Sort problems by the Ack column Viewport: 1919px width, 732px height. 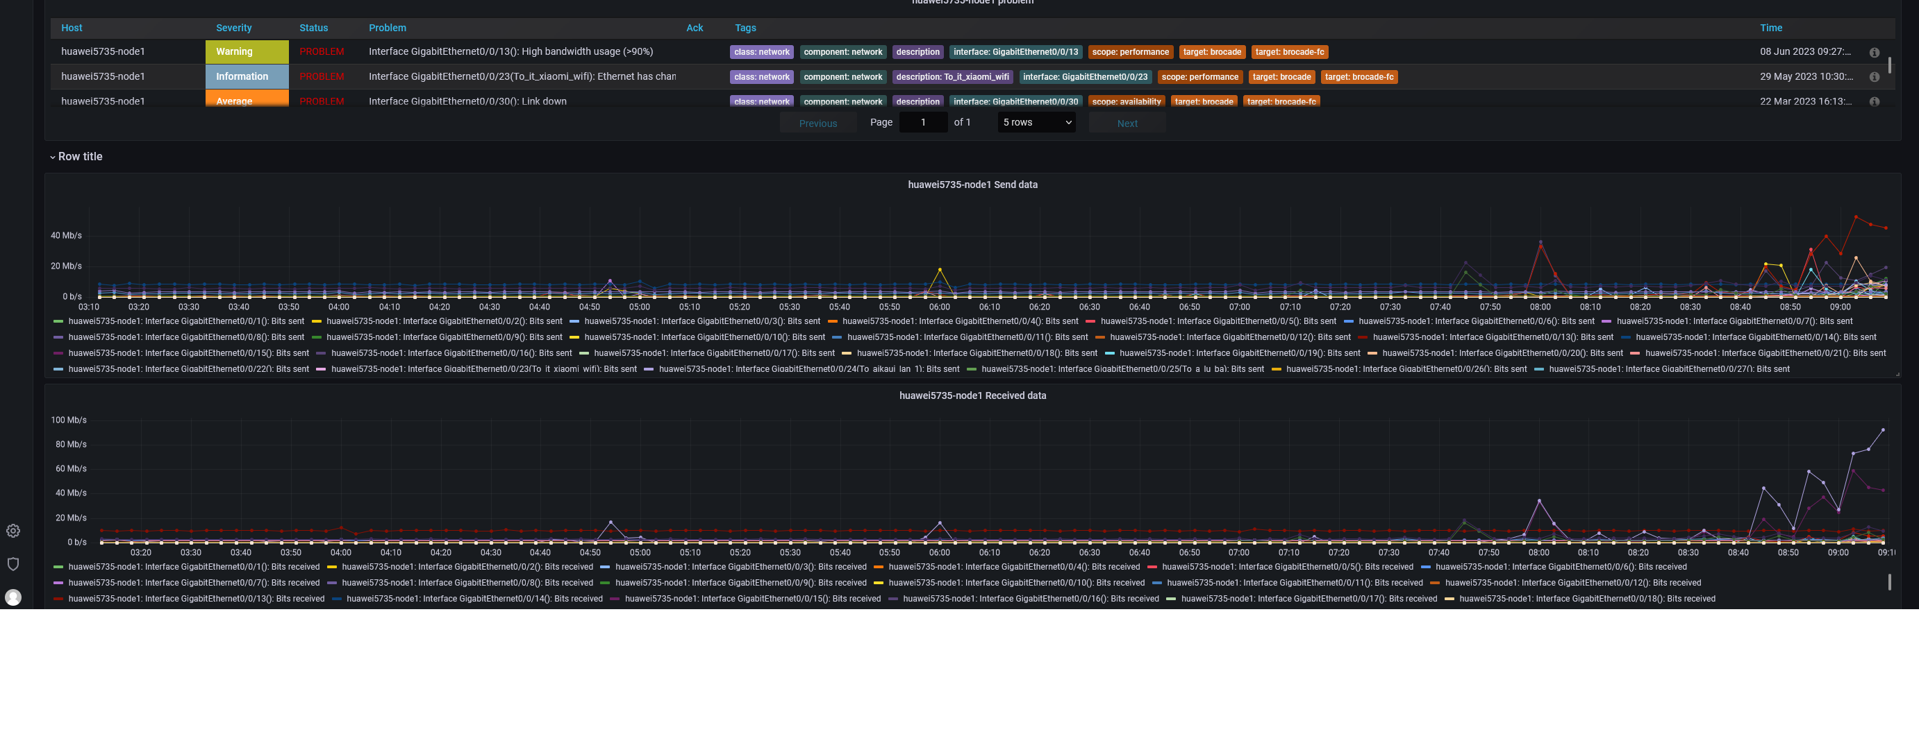pyautogui.click(x=695, y=28)
